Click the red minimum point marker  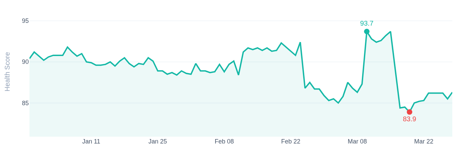click(x=409, y=112)
